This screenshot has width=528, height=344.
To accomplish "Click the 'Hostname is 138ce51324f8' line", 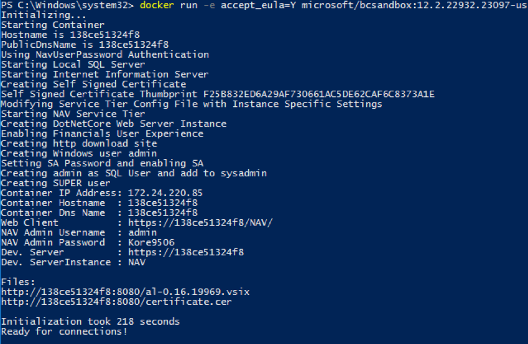I will (70, 35).
